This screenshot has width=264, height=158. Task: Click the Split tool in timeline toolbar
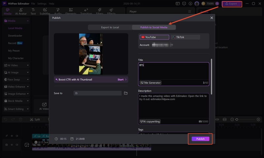tap(35, 119)
